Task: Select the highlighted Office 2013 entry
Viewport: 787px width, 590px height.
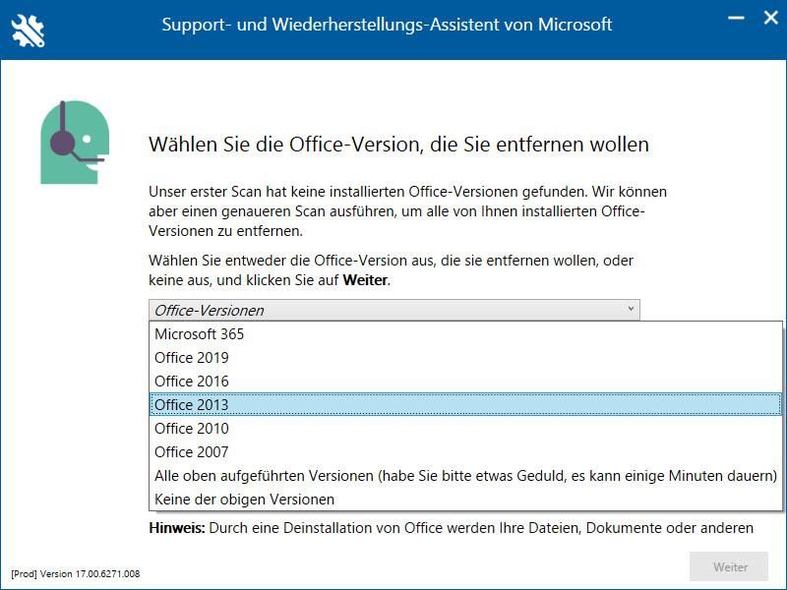Action: point(465,404)
